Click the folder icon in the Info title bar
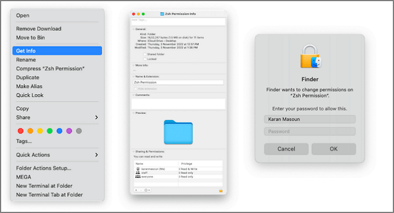The image size is (394, 213). pyautogui.click(x=162, y=14)
